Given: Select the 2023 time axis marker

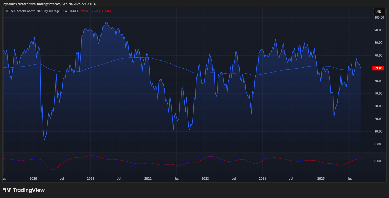Looking at the screenshot, I should click(x=205, y=179).
